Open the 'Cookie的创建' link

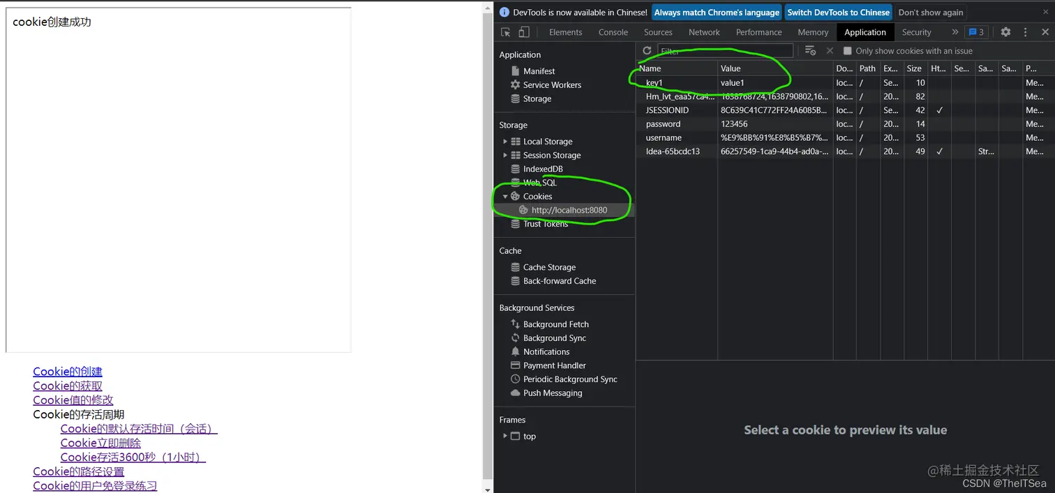68,372
